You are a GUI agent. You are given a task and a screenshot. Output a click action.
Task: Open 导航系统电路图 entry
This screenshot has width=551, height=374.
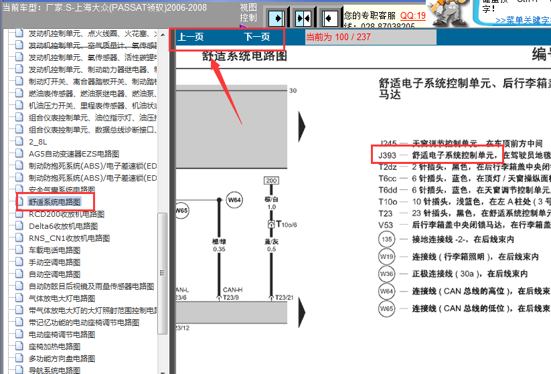point(54,370)
